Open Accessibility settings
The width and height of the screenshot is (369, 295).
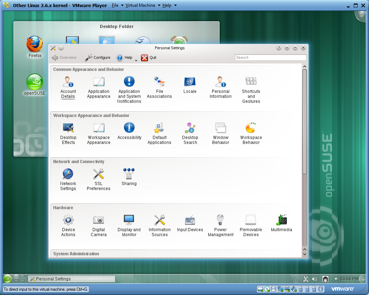129,131
